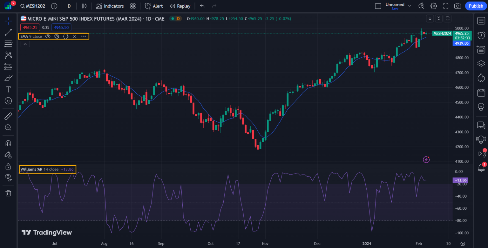Start bar Replay mode
Image resolution: width=488 pixels, height=248 pixels.
point(180,6)
